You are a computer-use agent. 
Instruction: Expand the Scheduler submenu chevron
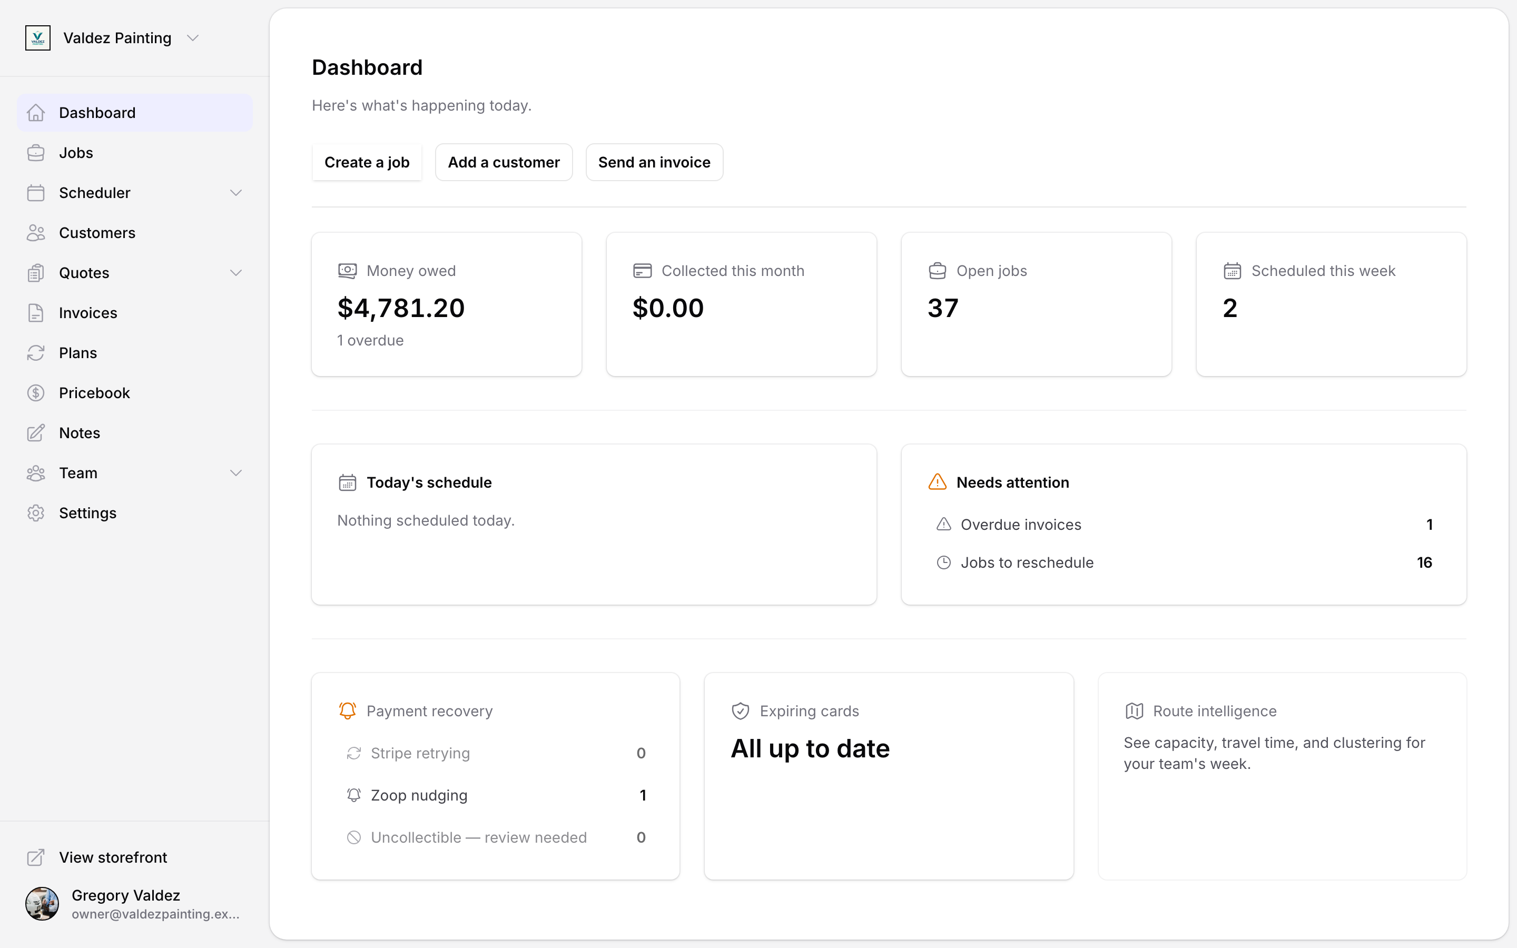(235, 193)
